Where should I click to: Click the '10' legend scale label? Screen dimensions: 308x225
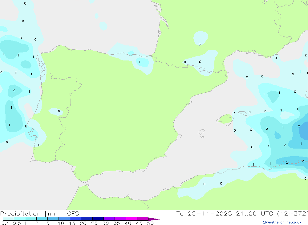click(61, 223)
